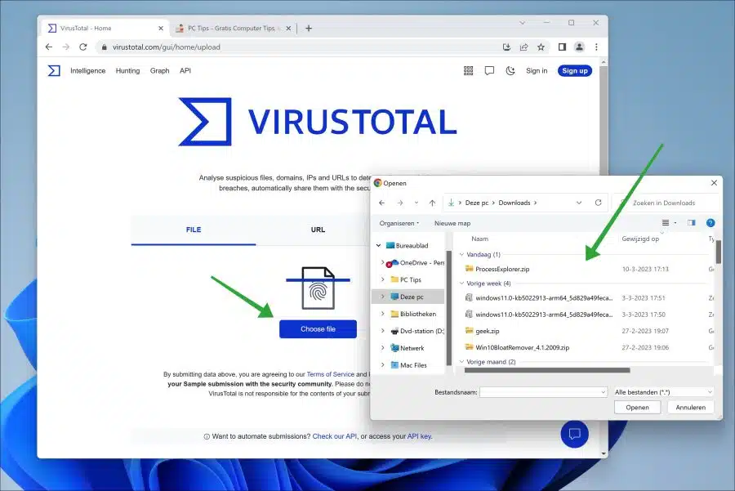The height and width of the screenshot is (491, 735).
Task: Open the Terms of Service link
Action: pos(331,374)
